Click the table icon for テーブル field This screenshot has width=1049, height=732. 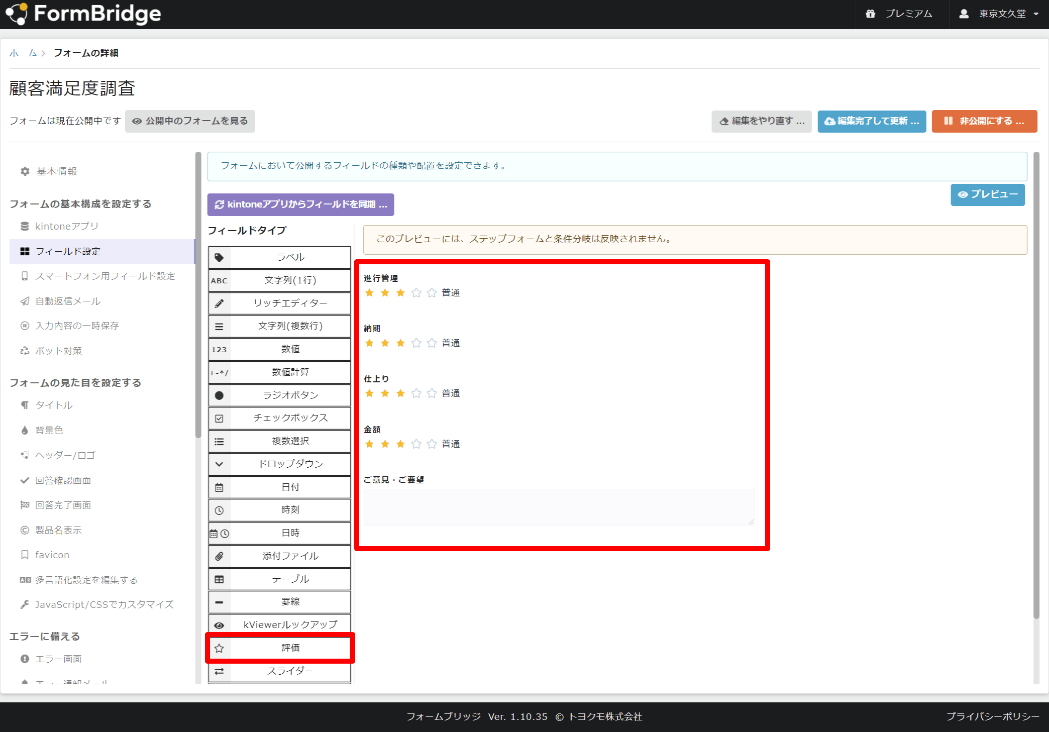[x=219, y=579]
